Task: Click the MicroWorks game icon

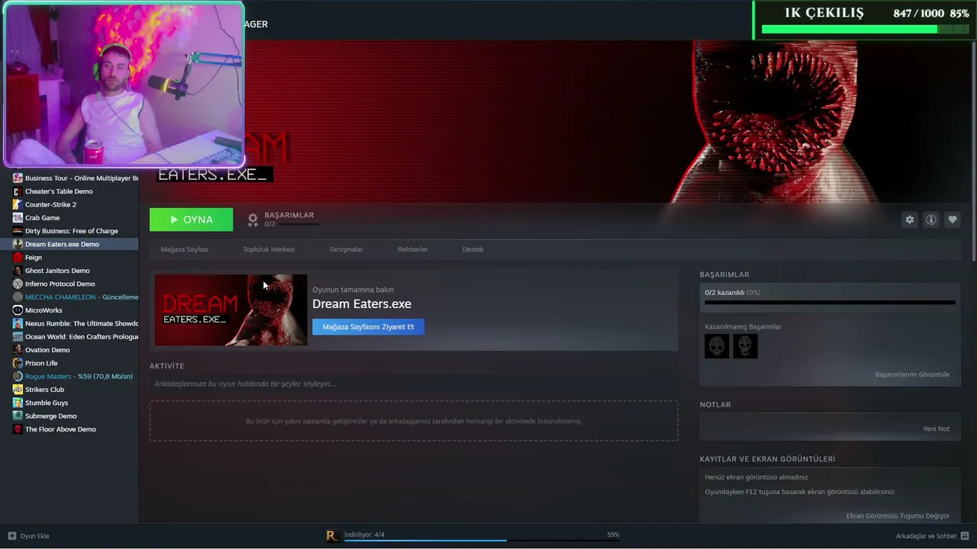Action: coord(18,310)
